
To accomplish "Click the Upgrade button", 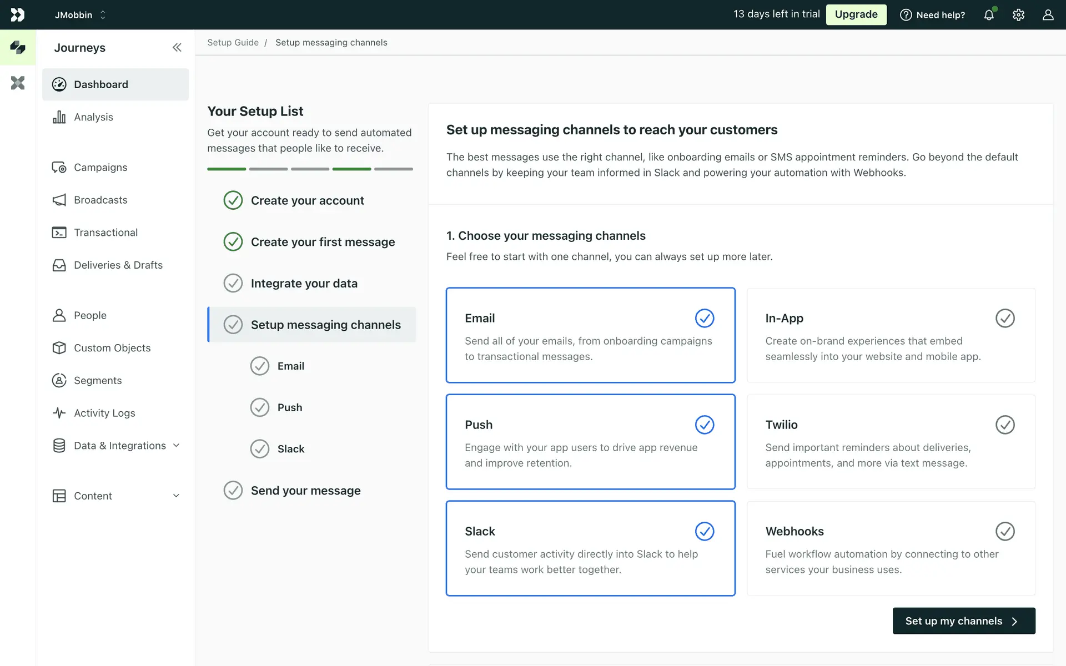I will 856,14.
